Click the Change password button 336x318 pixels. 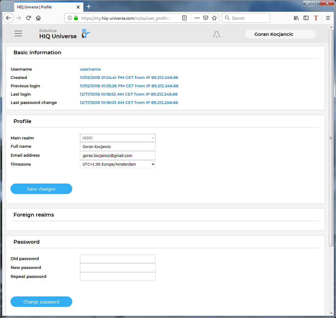pyautogui.click(x=41, y=302)
